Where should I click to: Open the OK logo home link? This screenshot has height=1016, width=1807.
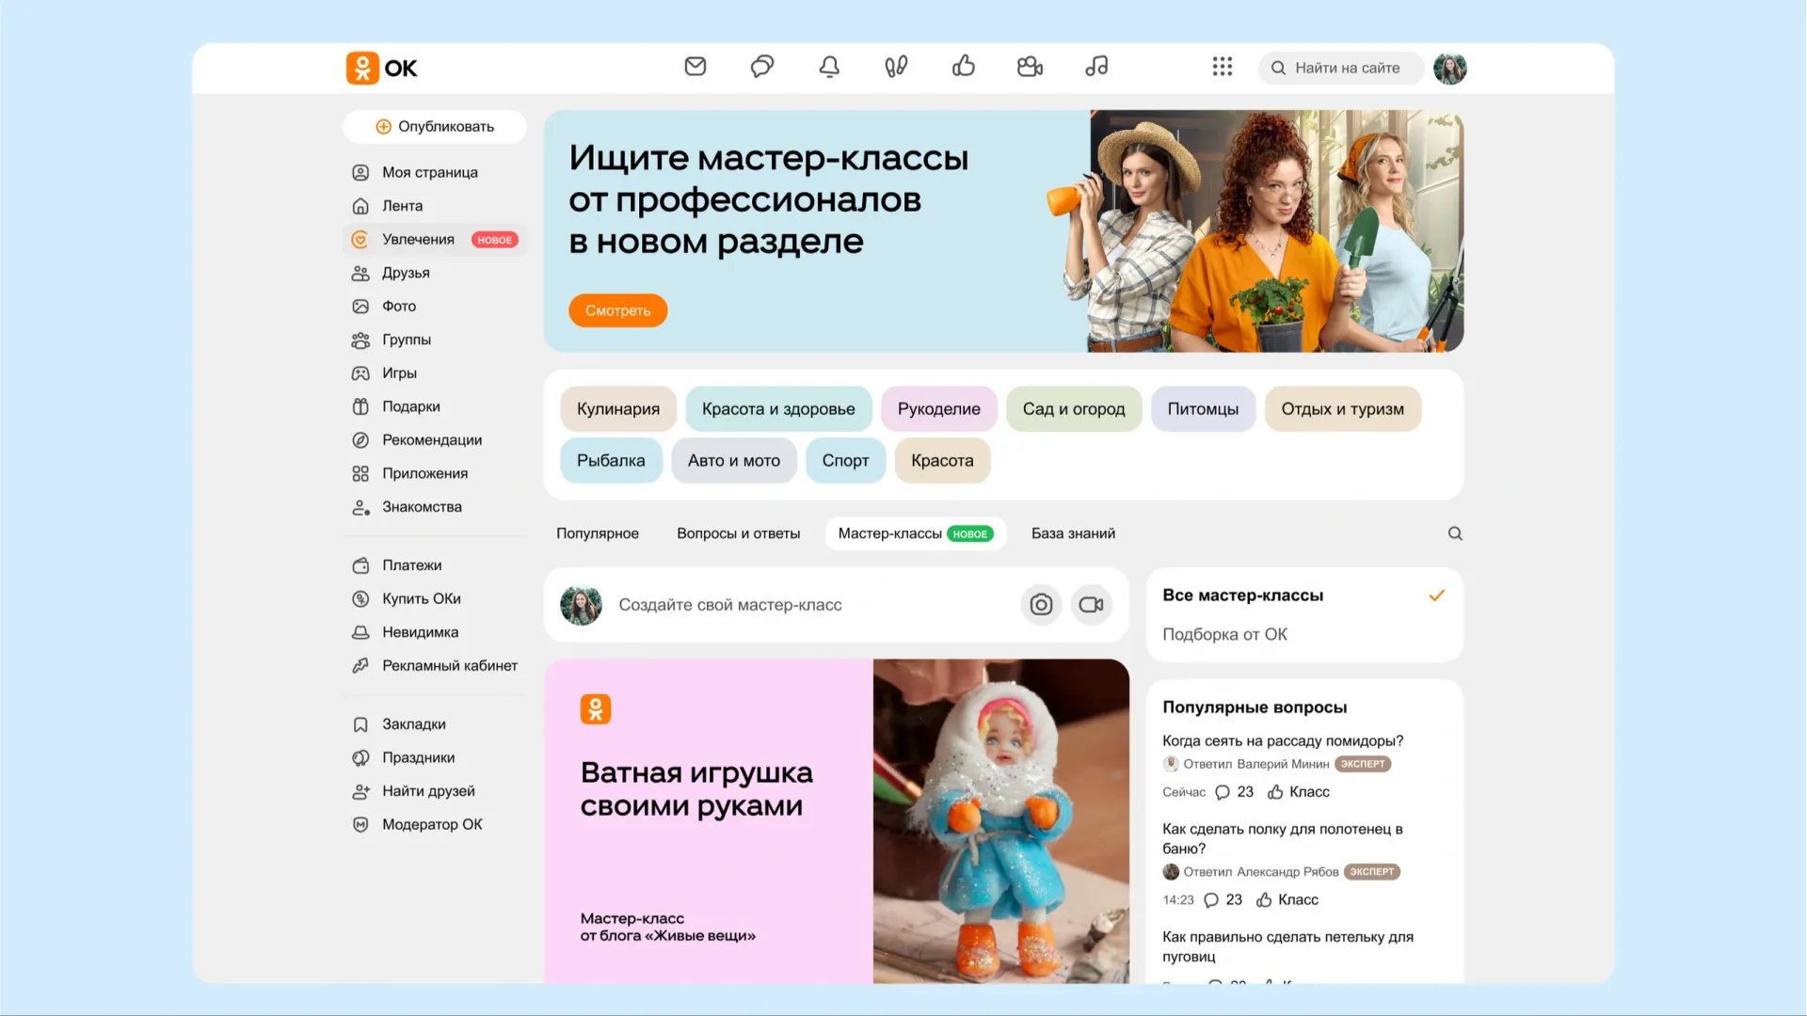tap(381, 68)
